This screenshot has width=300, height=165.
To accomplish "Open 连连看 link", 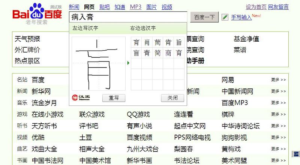I will [183, 114].
